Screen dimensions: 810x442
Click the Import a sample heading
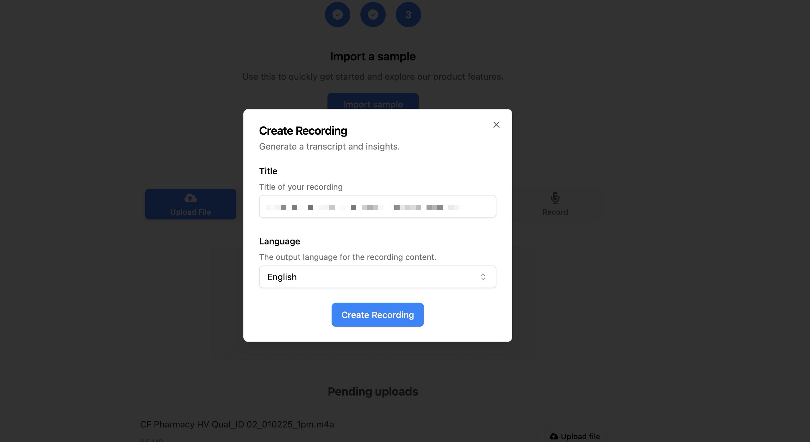(373, 57)
